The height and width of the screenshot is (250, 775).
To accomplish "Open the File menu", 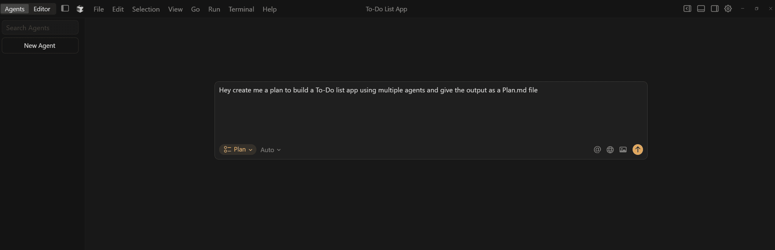I will (x=98, y=9).
